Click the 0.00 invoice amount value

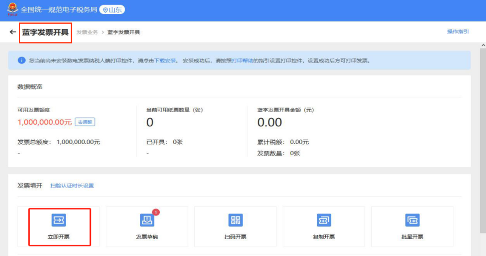pyautogui.click(x=270, y=122)
